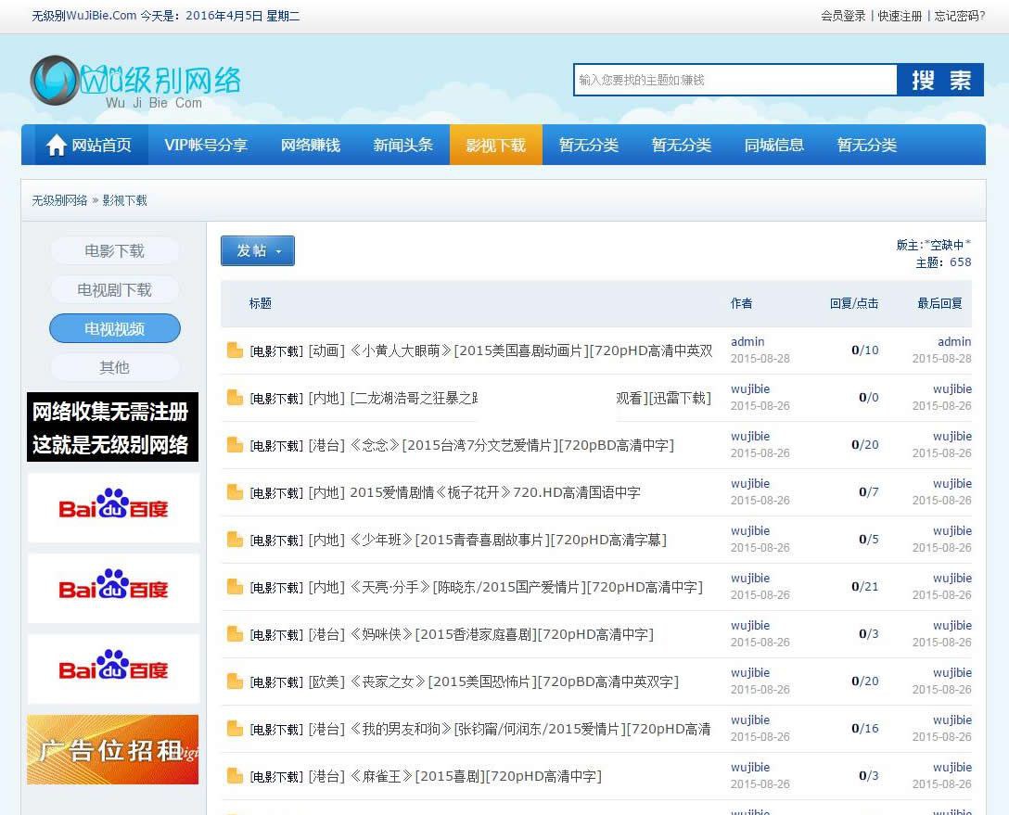
Task: Open VIP帐号分享 navigation tab
Action: tap(206, 145)
